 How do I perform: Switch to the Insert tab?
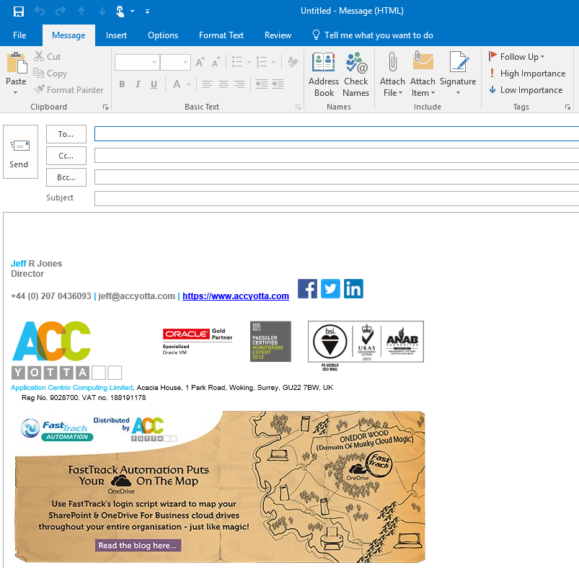pyautogui.click(x=116, y=35)
